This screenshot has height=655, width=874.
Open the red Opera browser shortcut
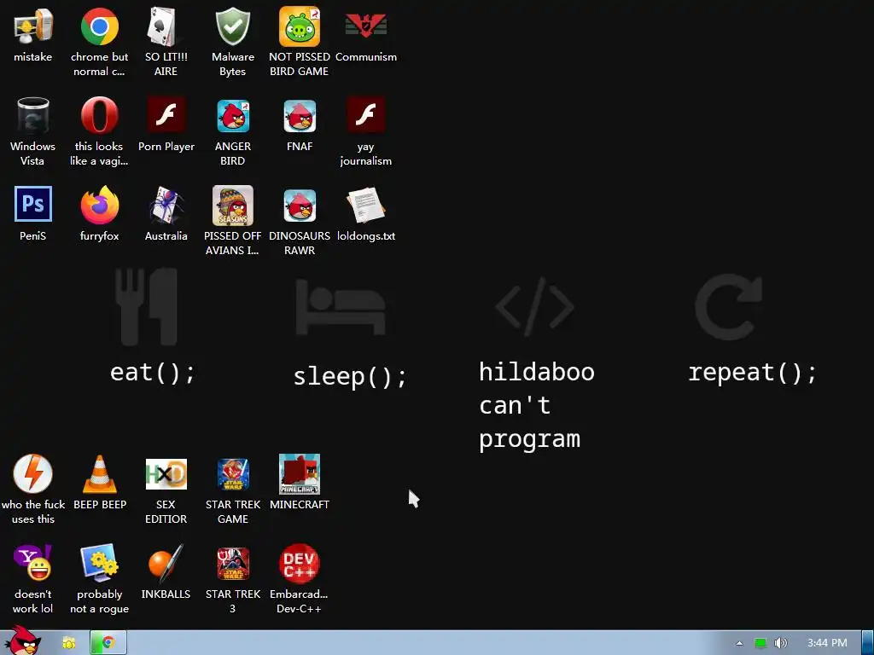(x=99, y=115)
